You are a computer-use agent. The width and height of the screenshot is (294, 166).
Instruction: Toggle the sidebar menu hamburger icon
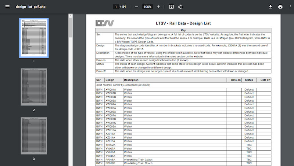pyautogui.click(x=7, y=7)
